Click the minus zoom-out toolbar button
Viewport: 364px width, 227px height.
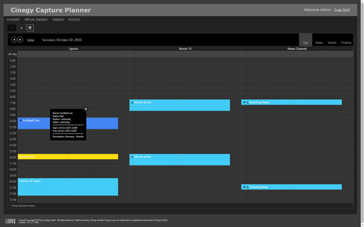click(x=12, y=28)
